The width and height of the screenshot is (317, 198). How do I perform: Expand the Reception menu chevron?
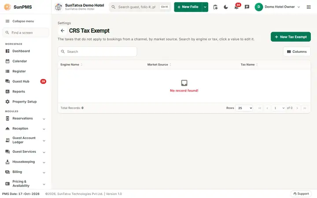click(44, 129)
